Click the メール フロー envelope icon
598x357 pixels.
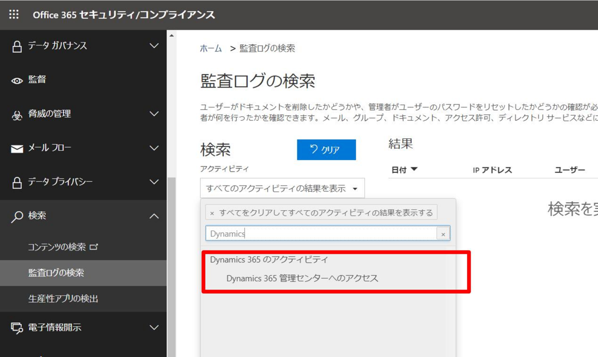point(17,149)
